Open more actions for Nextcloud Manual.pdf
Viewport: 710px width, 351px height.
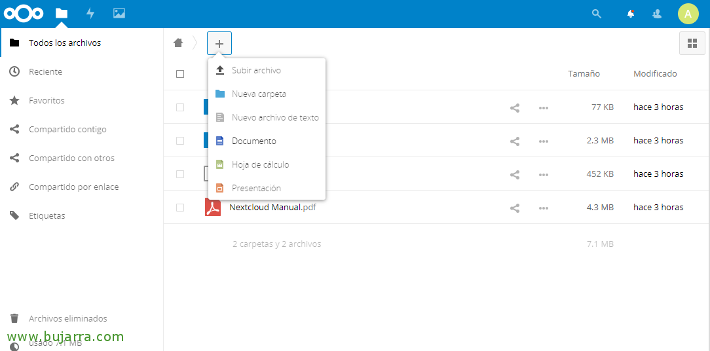(x=544, y=208)
